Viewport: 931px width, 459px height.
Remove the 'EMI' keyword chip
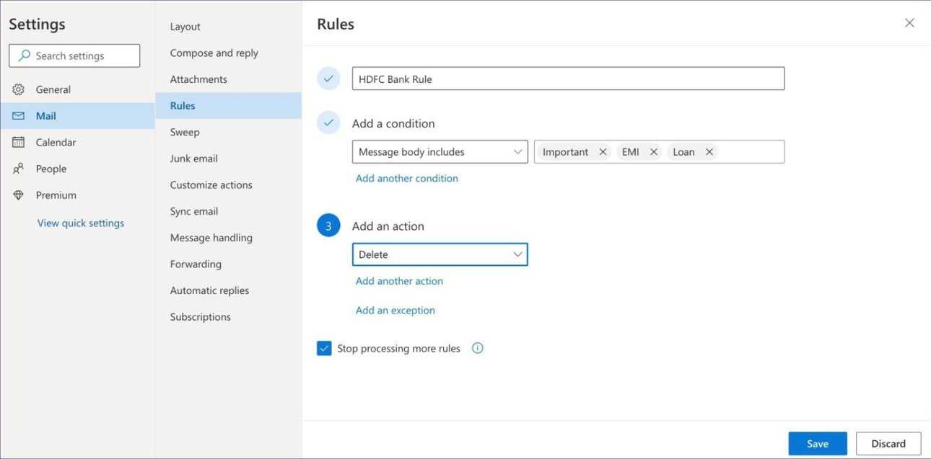tap(653, 152)
